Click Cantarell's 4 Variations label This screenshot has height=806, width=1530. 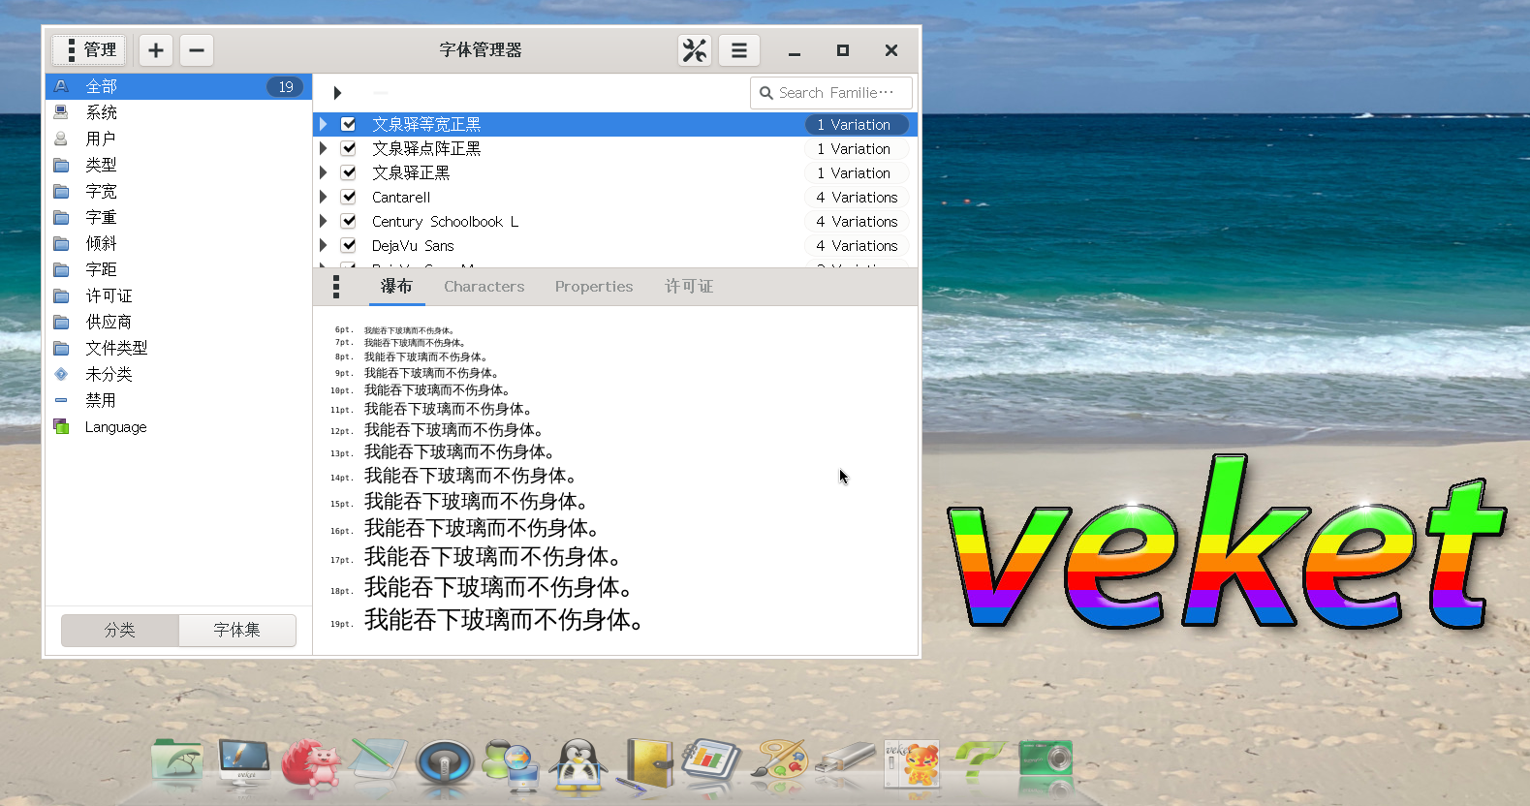click(x=857, y=197)
